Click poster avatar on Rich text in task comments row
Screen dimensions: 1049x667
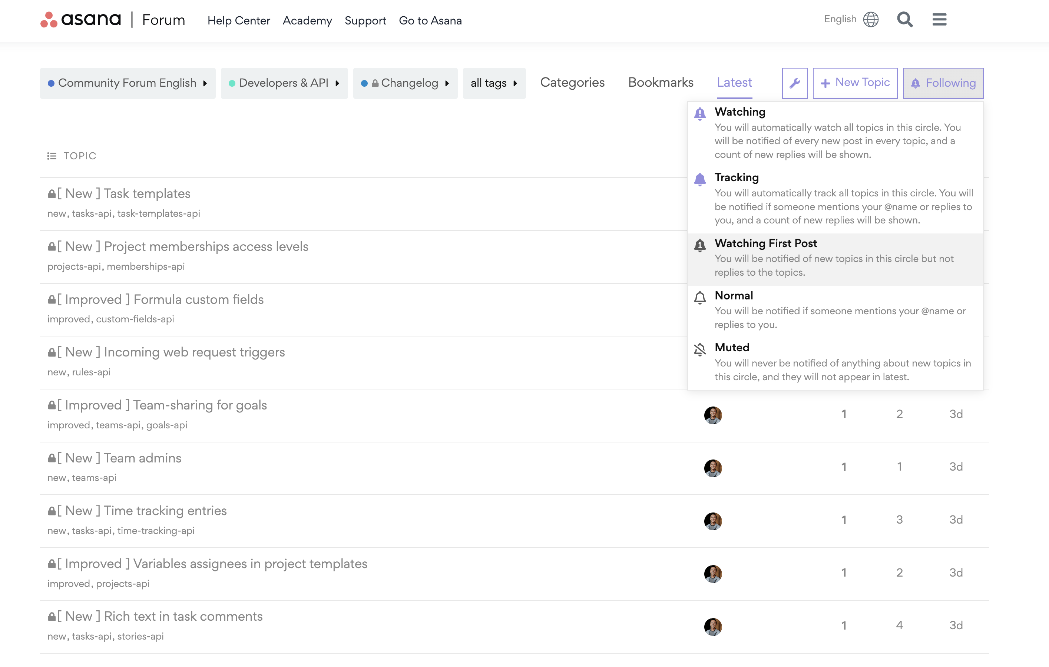pos(713,627)
